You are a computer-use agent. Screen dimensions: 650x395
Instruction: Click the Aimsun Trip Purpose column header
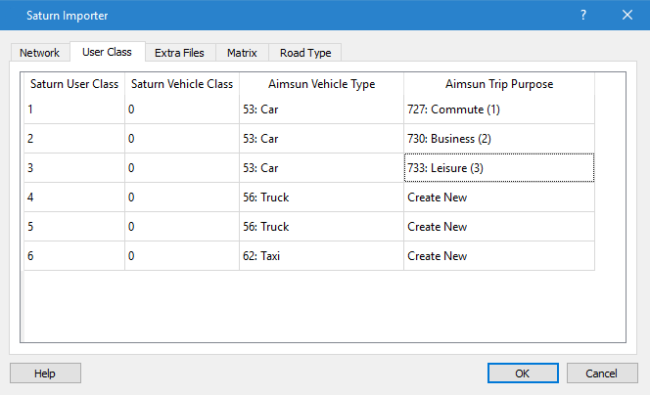pyautogui.click(x=499, y=84)
